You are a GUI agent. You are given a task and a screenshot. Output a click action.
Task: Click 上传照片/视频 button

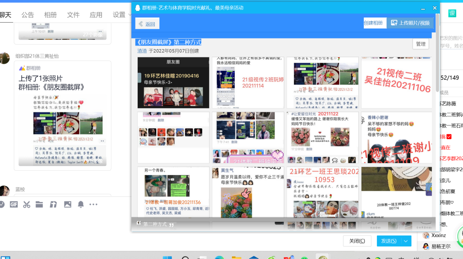410,23
